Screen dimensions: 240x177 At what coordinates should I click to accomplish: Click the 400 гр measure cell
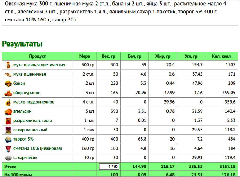pos(85,139)
